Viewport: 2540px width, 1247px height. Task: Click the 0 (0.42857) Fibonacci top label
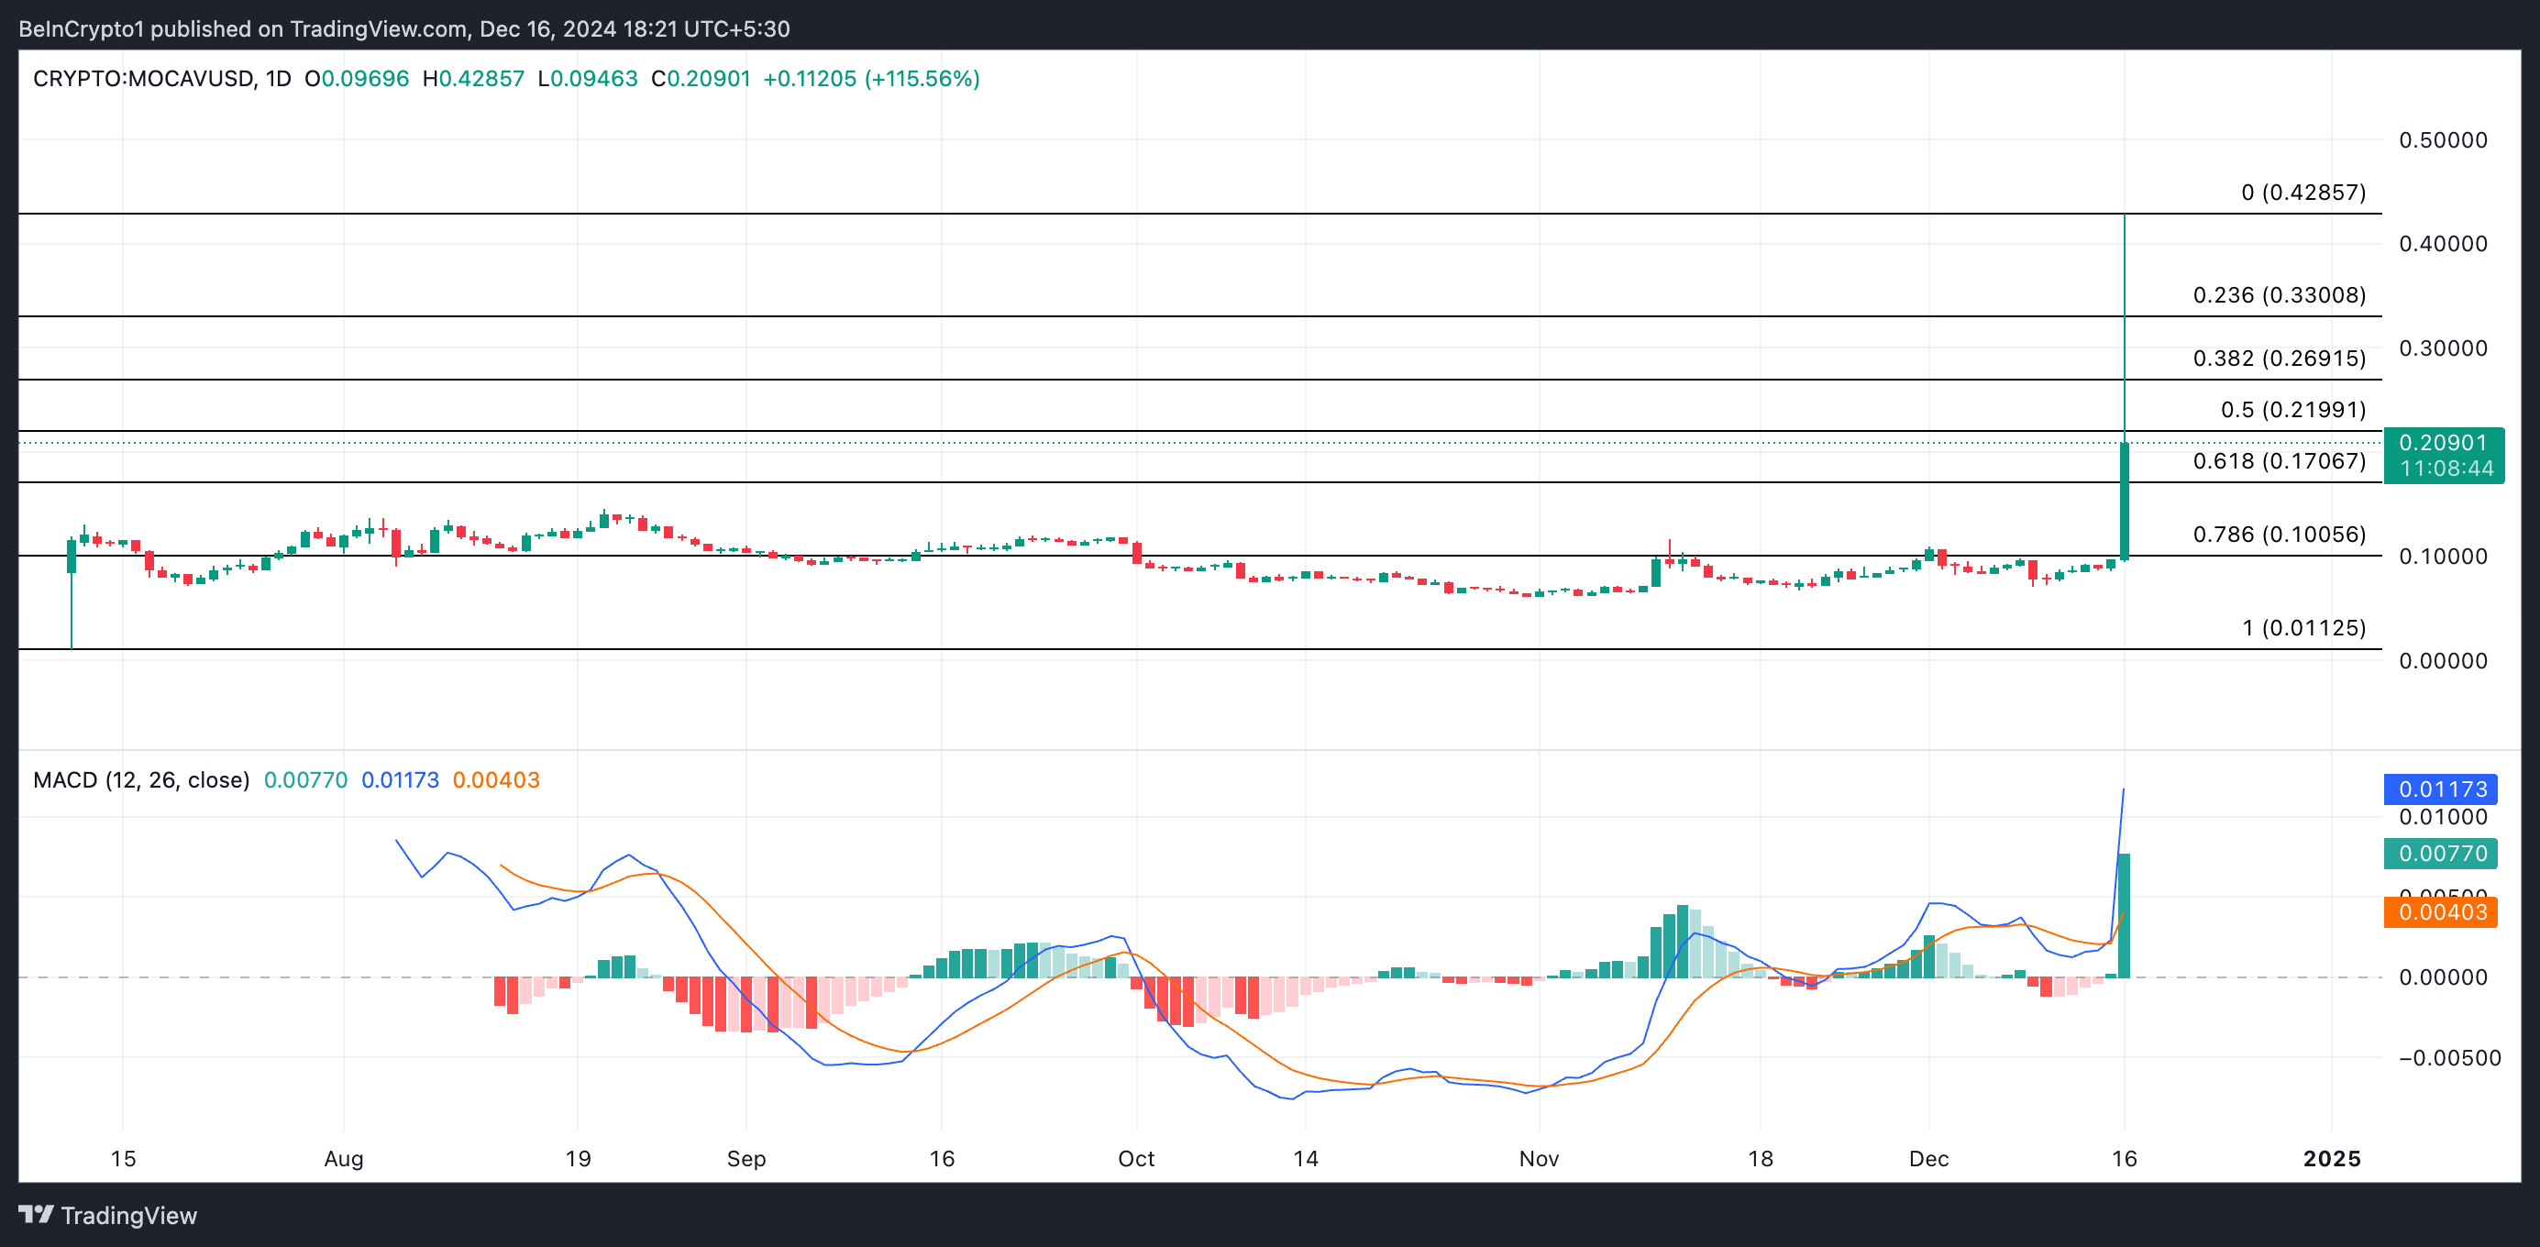[2303, 193]
